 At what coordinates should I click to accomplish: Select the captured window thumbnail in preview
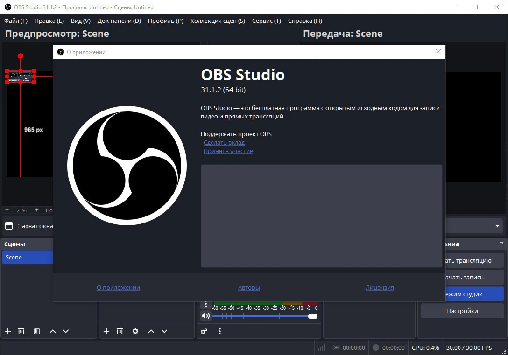pos(21,77)
